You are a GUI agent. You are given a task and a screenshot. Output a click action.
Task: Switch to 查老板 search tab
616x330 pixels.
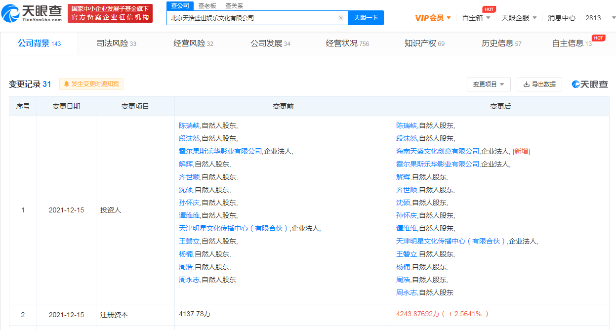(x=207, y=6)
